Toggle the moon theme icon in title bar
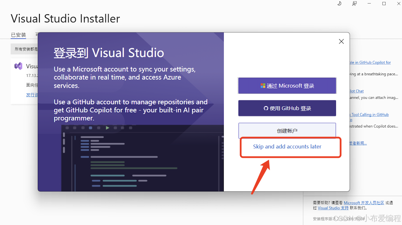 point(339,3)
